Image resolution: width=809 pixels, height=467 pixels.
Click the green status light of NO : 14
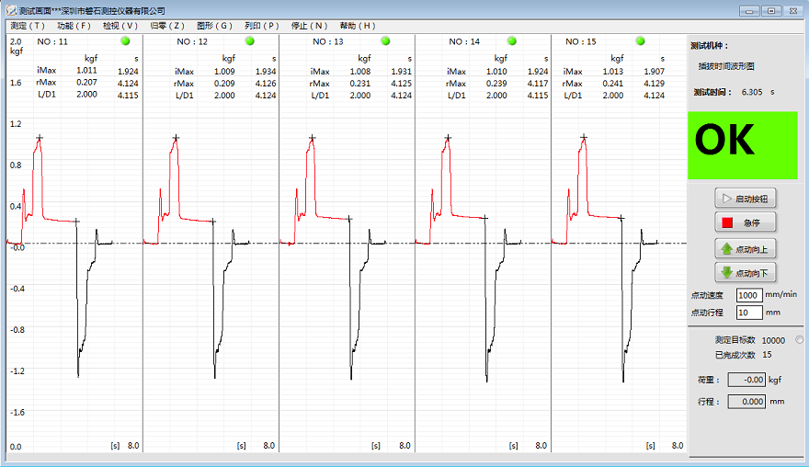click(512, 40)
